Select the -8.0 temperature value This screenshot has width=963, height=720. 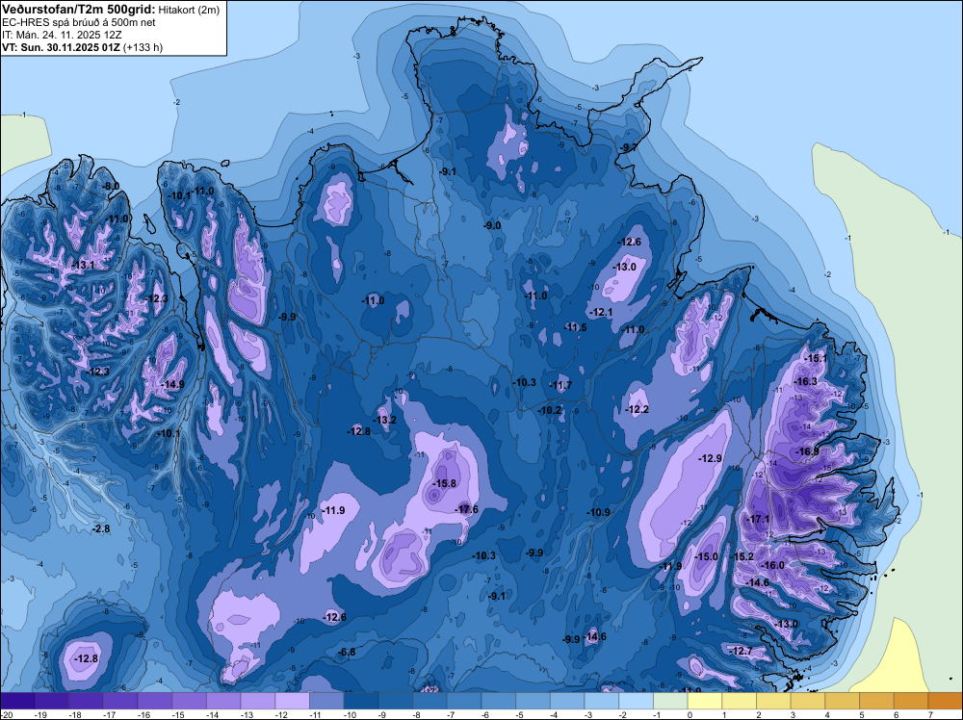tap(111, 186)
